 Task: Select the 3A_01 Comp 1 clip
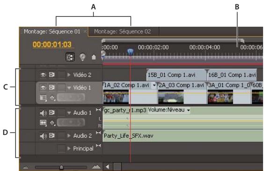click(229, 93)
